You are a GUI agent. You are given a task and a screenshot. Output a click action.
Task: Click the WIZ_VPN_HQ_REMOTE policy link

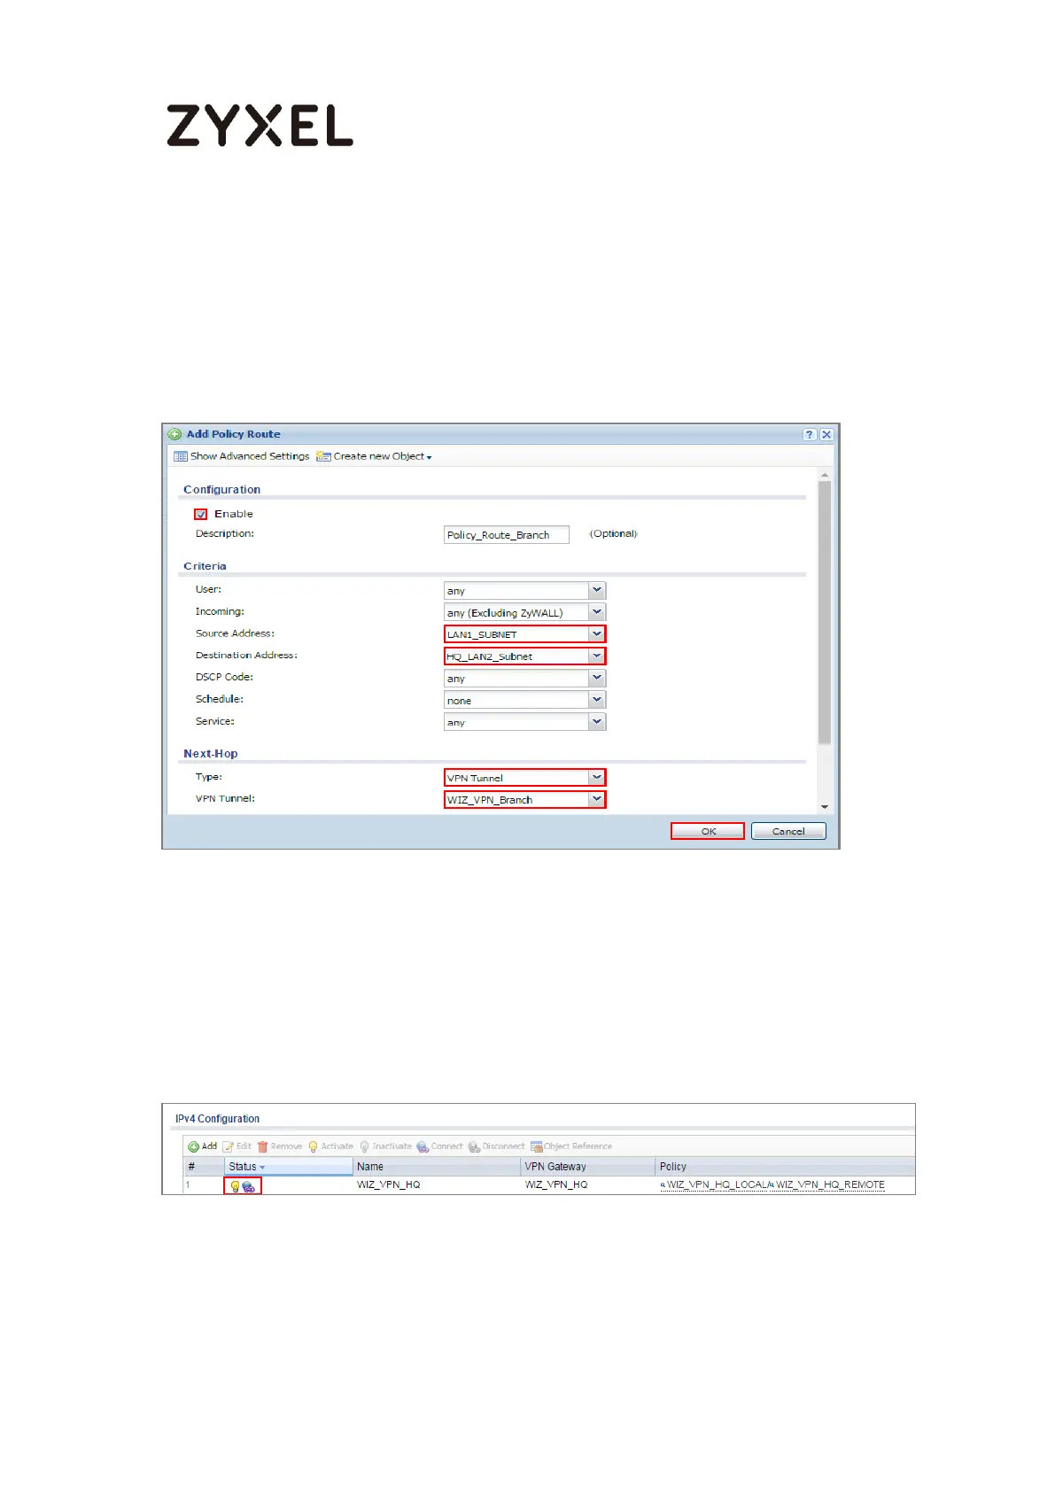(x=830, y=1185)
